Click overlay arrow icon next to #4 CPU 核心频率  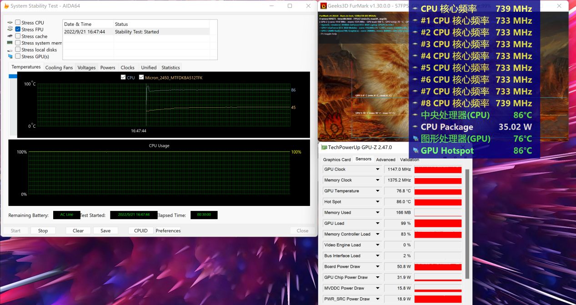415,56
